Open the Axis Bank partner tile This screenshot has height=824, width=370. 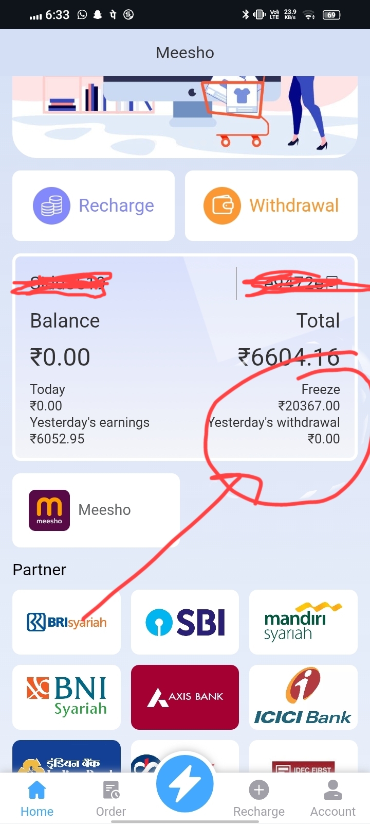click(x=185, y=697)
